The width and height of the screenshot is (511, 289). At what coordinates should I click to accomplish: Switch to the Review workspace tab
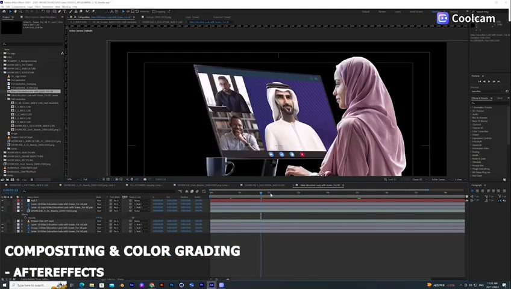382,11
